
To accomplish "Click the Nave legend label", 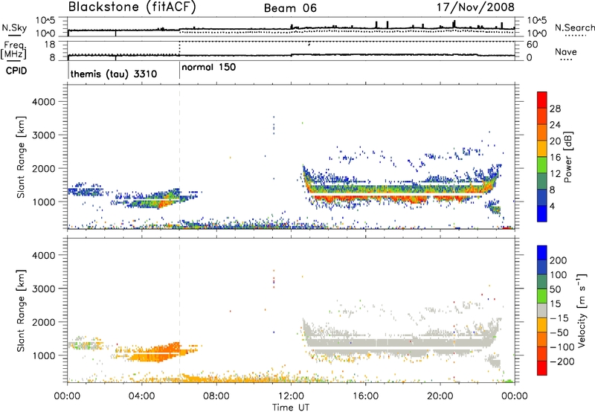I will (x=566, y=51).
